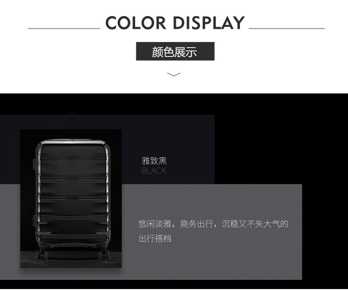
Task: Click the upper side latch on the suitcase
Action: [x=35, y=164]
